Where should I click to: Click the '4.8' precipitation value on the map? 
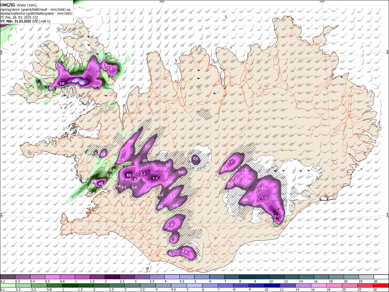(x=74, y=81)
